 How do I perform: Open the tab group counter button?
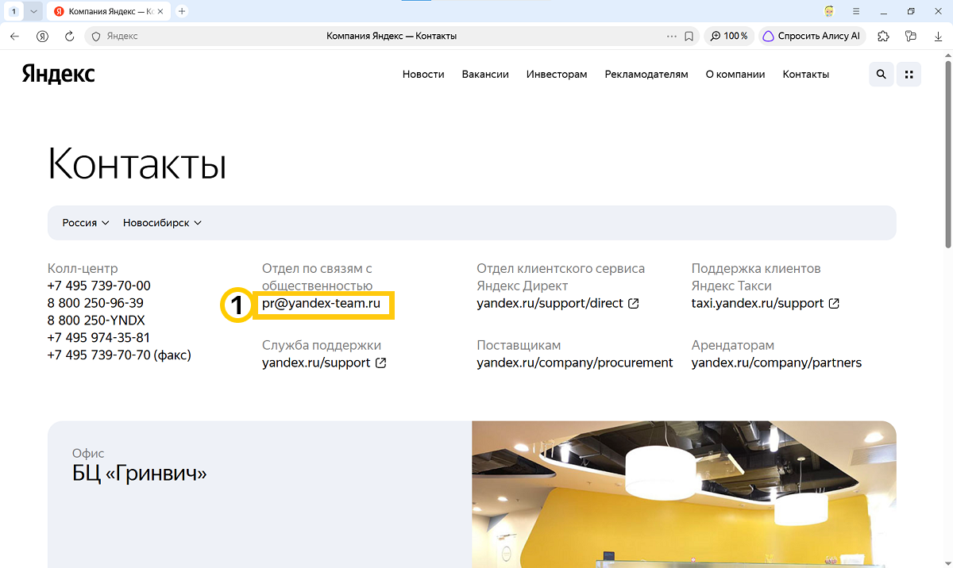pyautogui.click(x=14, y=12)
